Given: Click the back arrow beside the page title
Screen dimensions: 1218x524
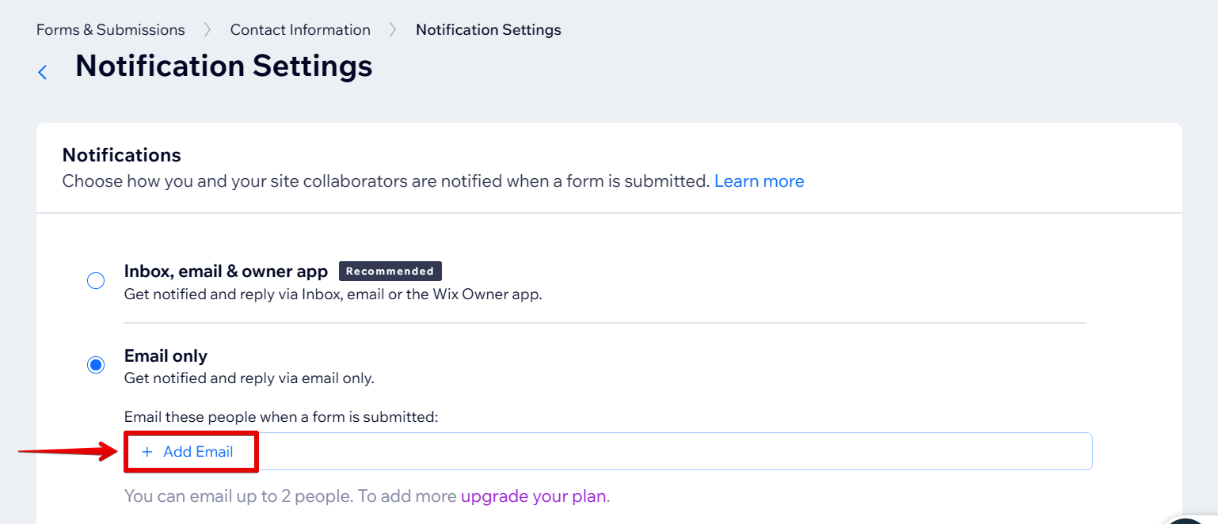Looking at the screenshot, I should [43, 72].
